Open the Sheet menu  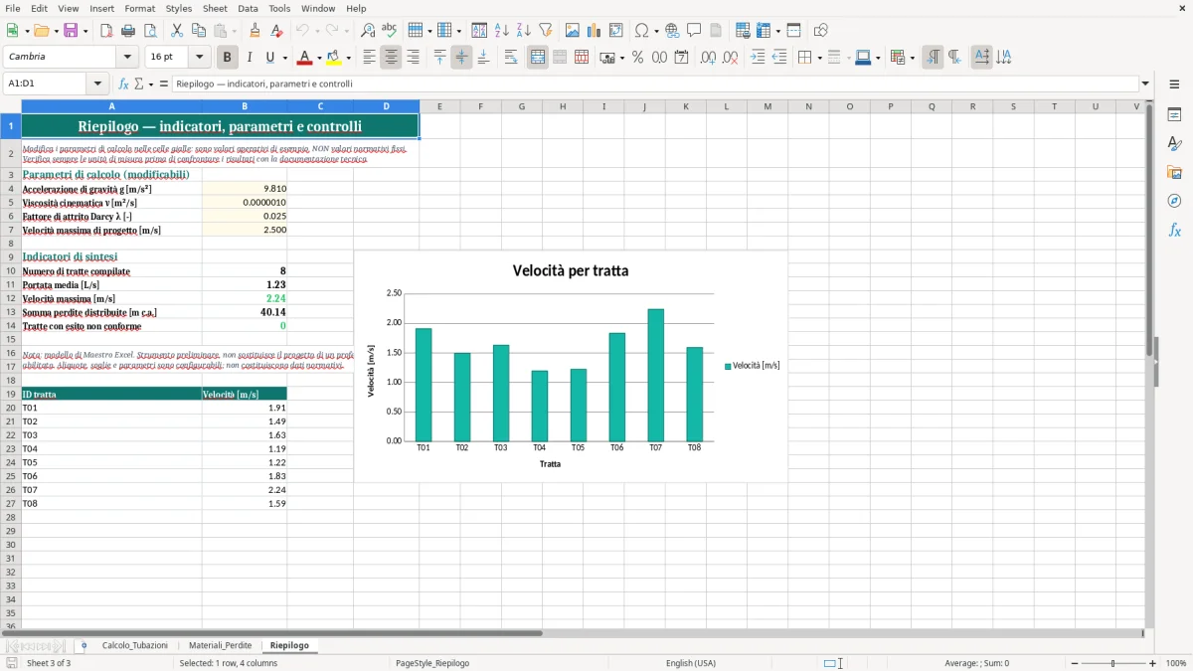(215, 8)
